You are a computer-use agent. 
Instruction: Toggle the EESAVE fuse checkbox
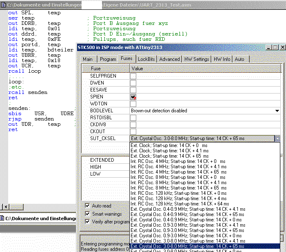coord(133,90)
